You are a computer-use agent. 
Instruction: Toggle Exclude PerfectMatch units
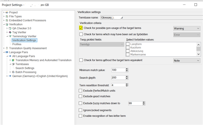80,90
